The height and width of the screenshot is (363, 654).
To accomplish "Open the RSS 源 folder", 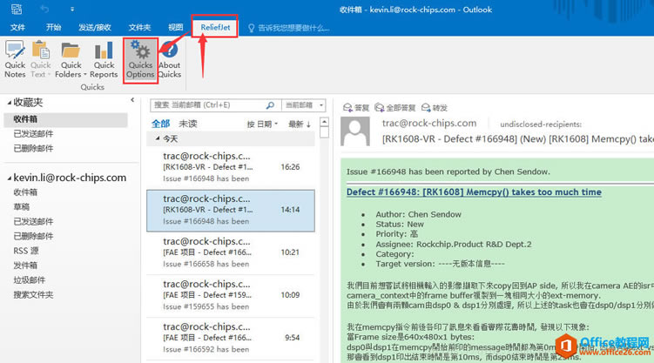I will point(26,251).
